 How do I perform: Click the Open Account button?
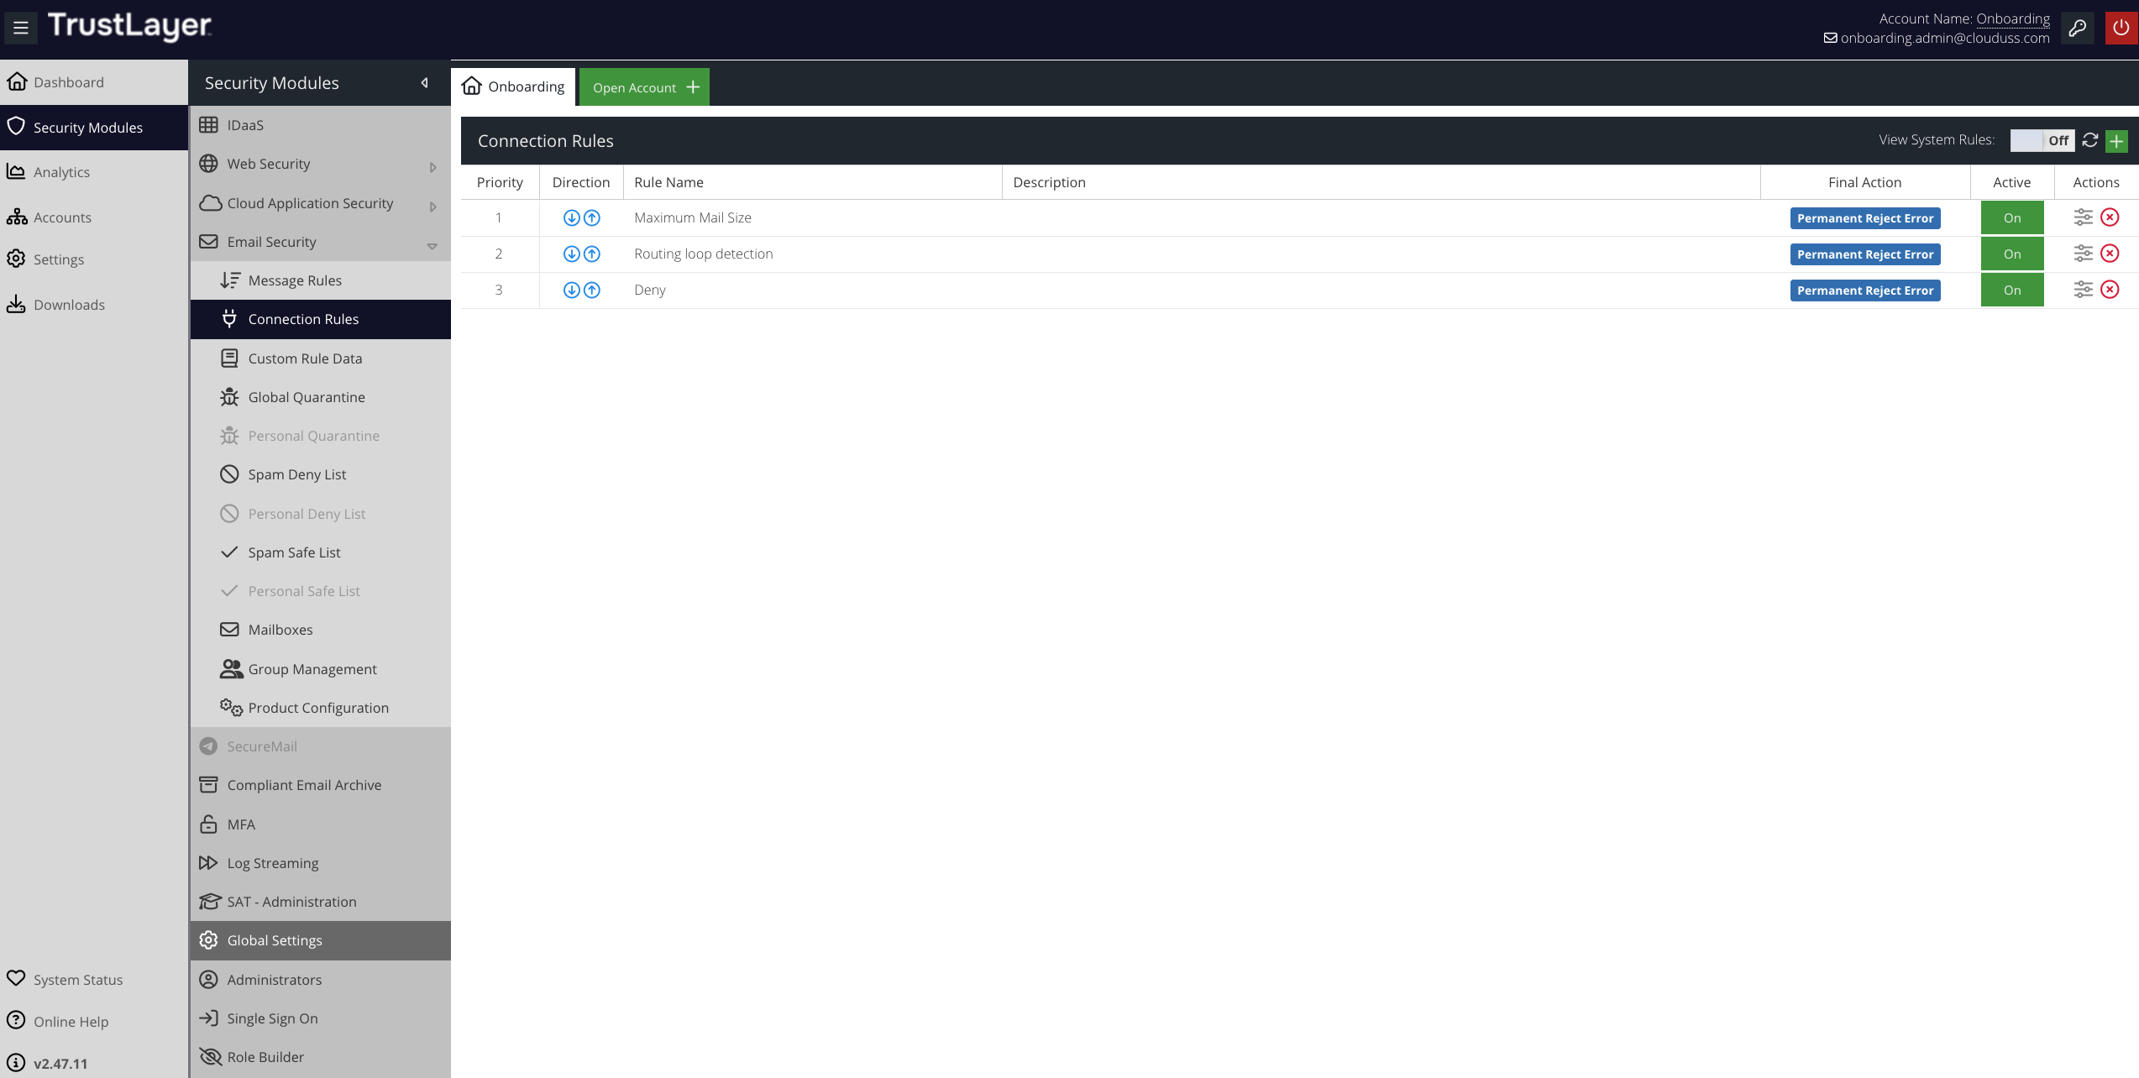click(644, 87)
